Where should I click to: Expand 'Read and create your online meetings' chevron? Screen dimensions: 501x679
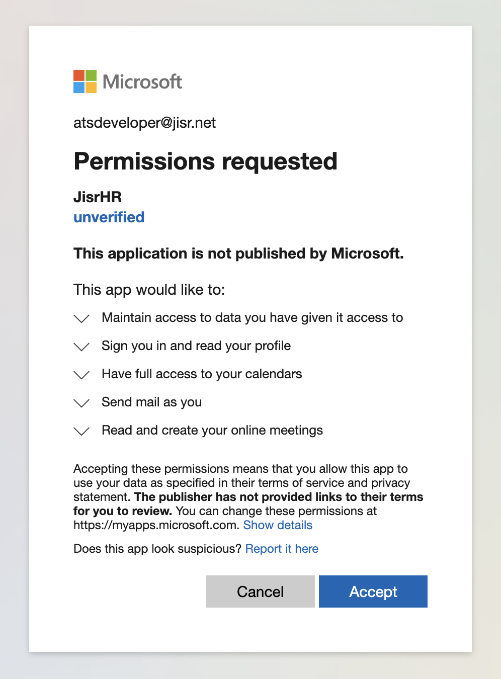pyautogui.click(x=81, y=431)
